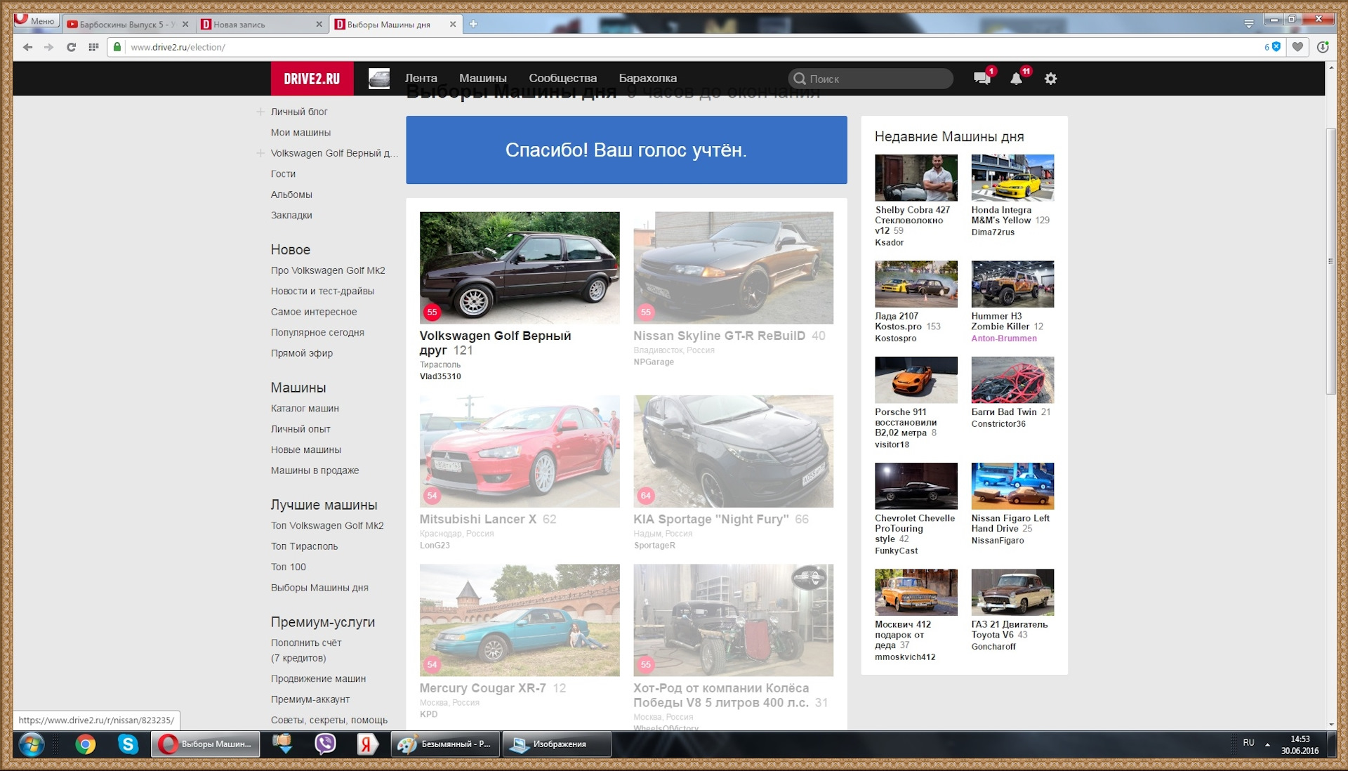This screenshot has height=771, width=1348.
Task: Click the green padlock security icon
Action: tap(117, 47)
